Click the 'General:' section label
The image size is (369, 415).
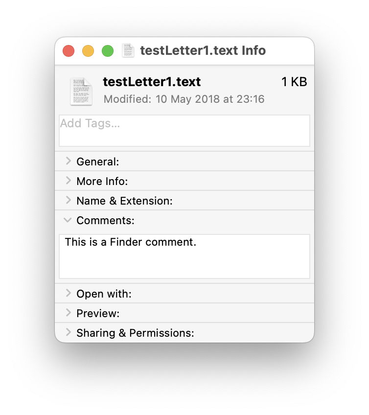pyautogui.click(x=98, y=161)
